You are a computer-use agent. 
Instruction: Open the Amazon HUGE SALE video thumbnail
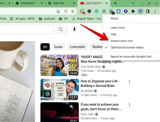click(59, 65)
